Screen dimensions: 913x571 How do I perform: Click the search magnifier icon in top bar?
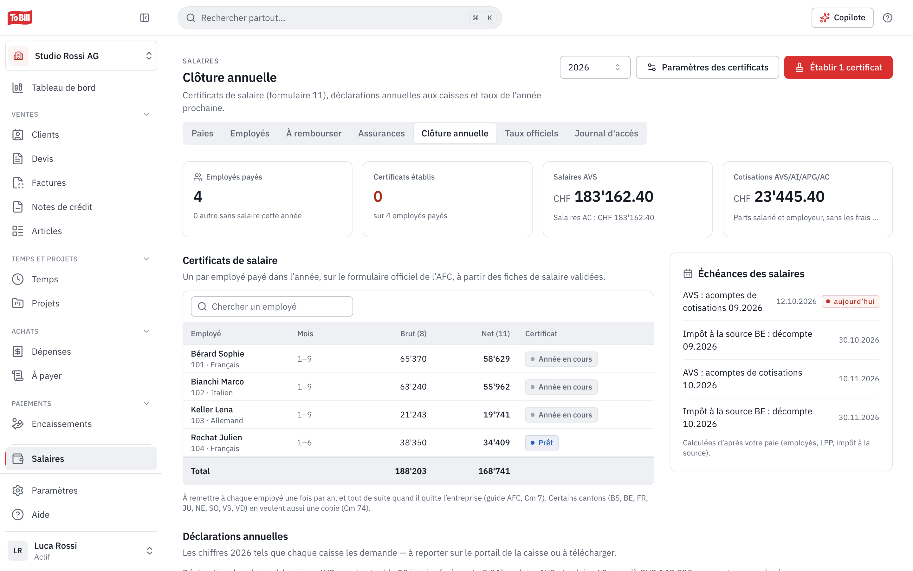191,18
